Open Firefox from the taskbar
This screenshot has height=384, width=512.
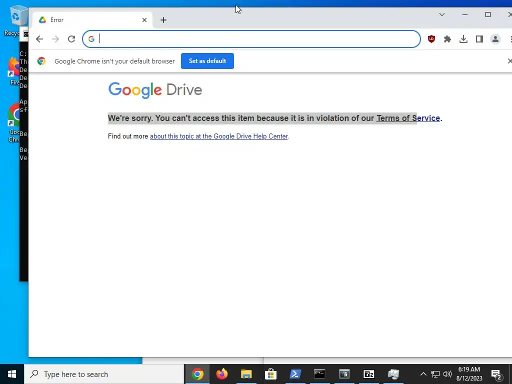(x=222, y=374)
